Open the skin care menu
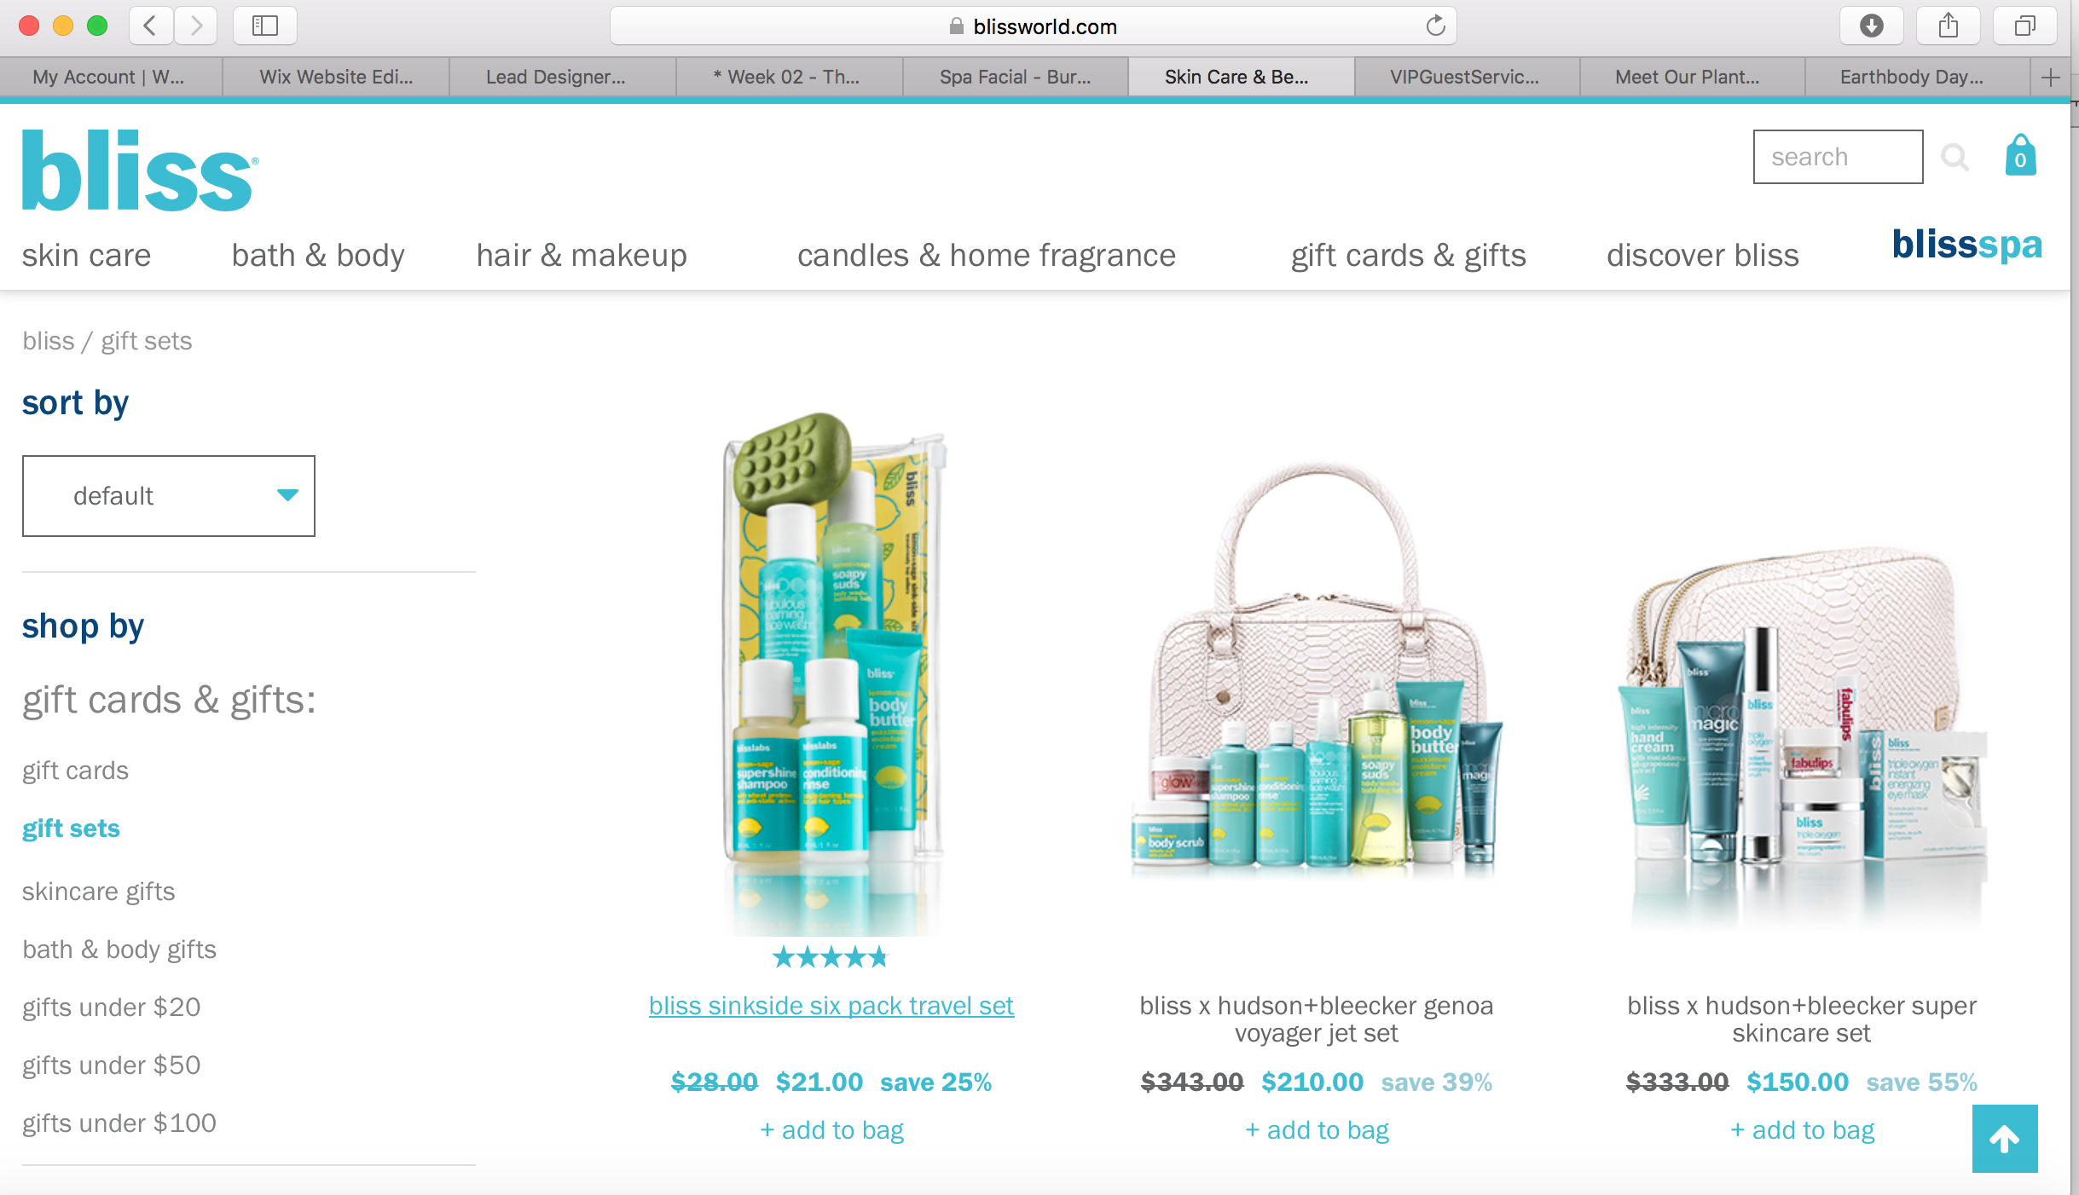 [86, 255]
